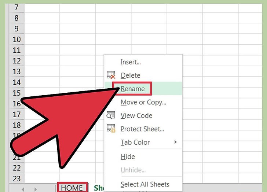Select entire row 12 via header
Viewport: 267px width, 192px height.
(x=17, y=61)
